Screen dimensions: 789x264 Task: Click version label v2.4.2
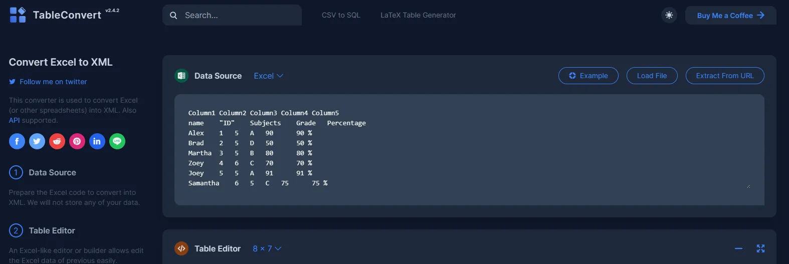(x=112, y=11)
